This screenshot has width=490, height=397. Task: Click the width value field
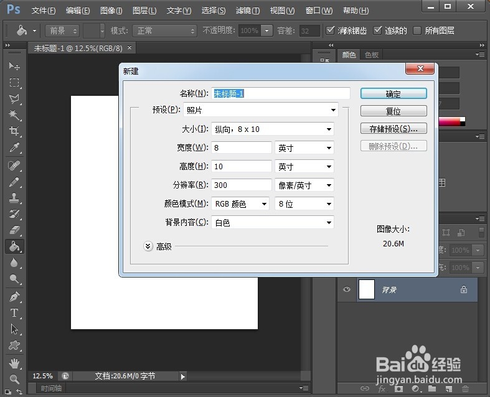[241, 147]
